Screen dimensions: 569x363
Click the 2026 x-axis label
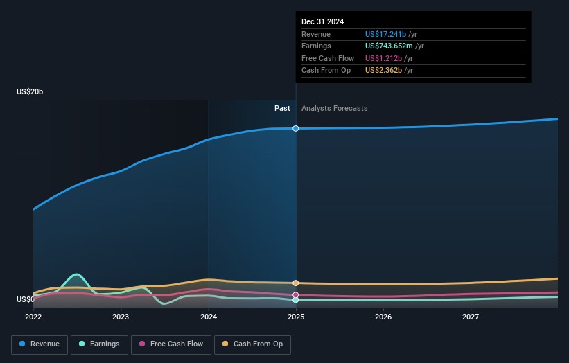383,317
